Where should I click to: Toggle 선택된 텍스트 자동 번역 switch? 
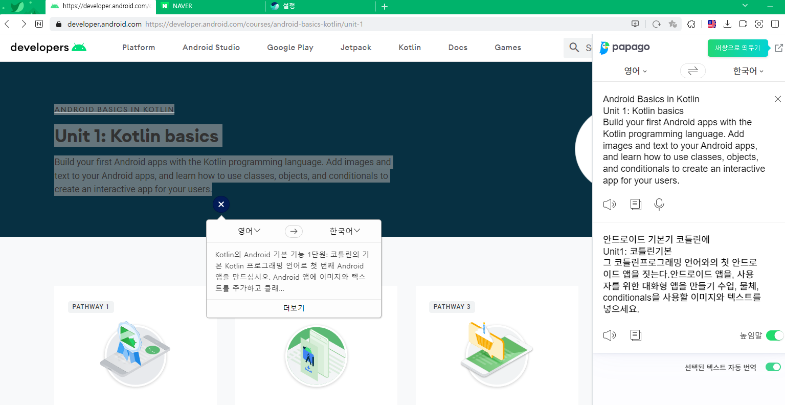(773, 367)
